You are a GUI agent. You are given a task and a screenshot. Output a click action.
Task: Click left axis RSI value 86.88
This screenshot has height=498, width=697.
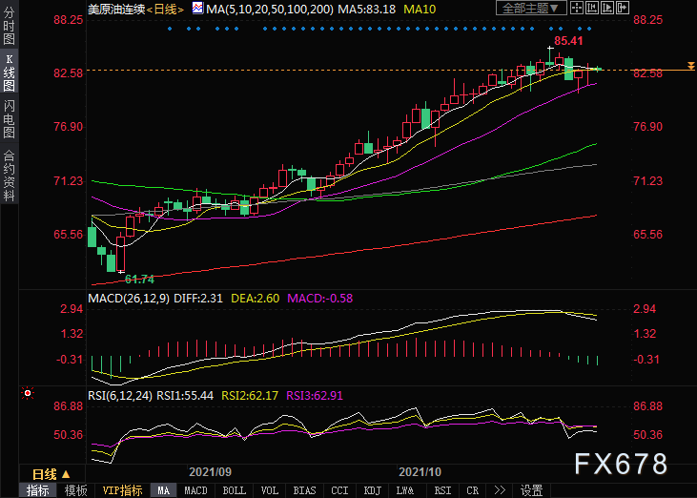(69, 406)
